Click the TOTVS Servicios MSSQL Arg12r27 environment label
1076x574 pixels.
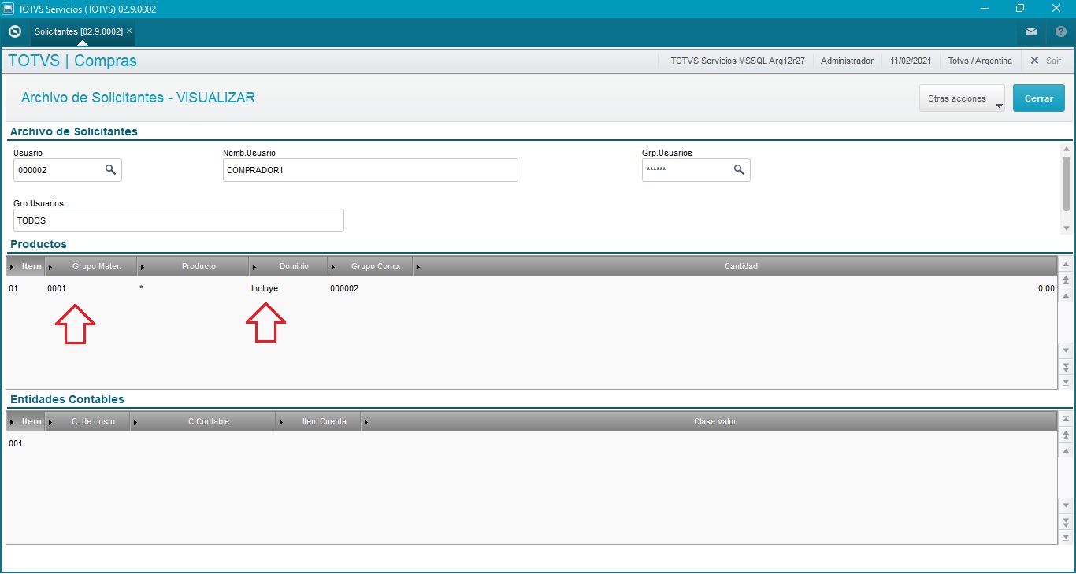click(x=737, y=61)
